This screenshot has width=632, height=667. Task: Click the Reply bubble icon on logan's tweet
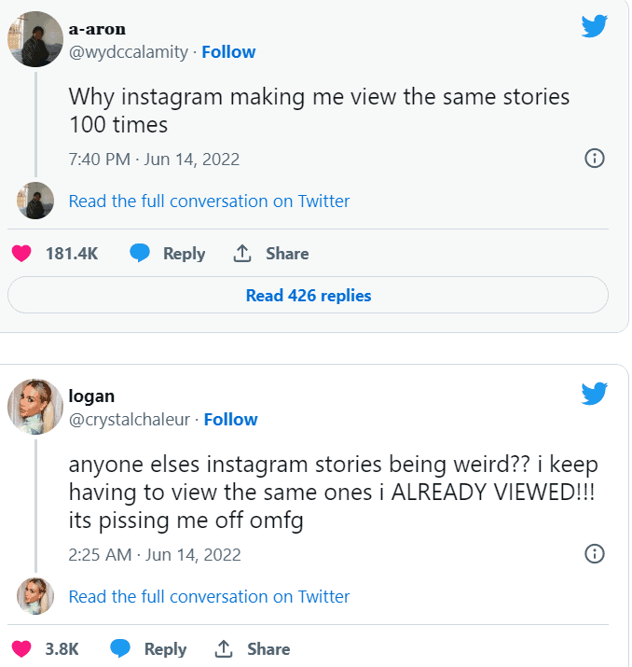[x=120, y=648]
